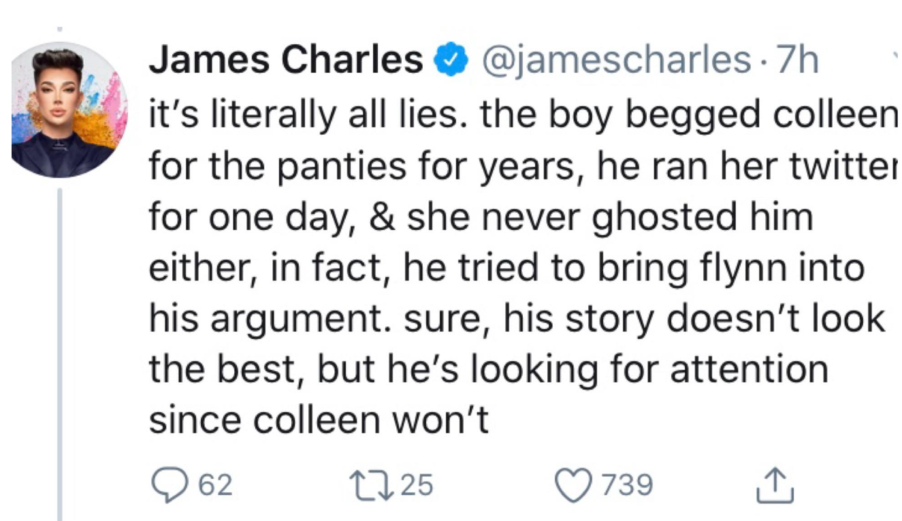Image resolution: width=902 pixels, height=521 pixels.
Task: View the 739 likes count
Action: click(626, 485)
